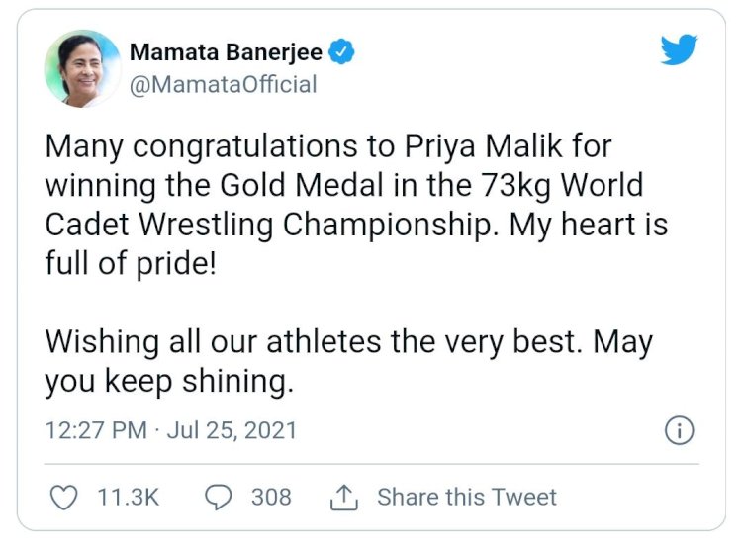The height and width of the screenshot is (554, 742).
Task: Open the tweet info circle icon
Action: tap(680, 431)
